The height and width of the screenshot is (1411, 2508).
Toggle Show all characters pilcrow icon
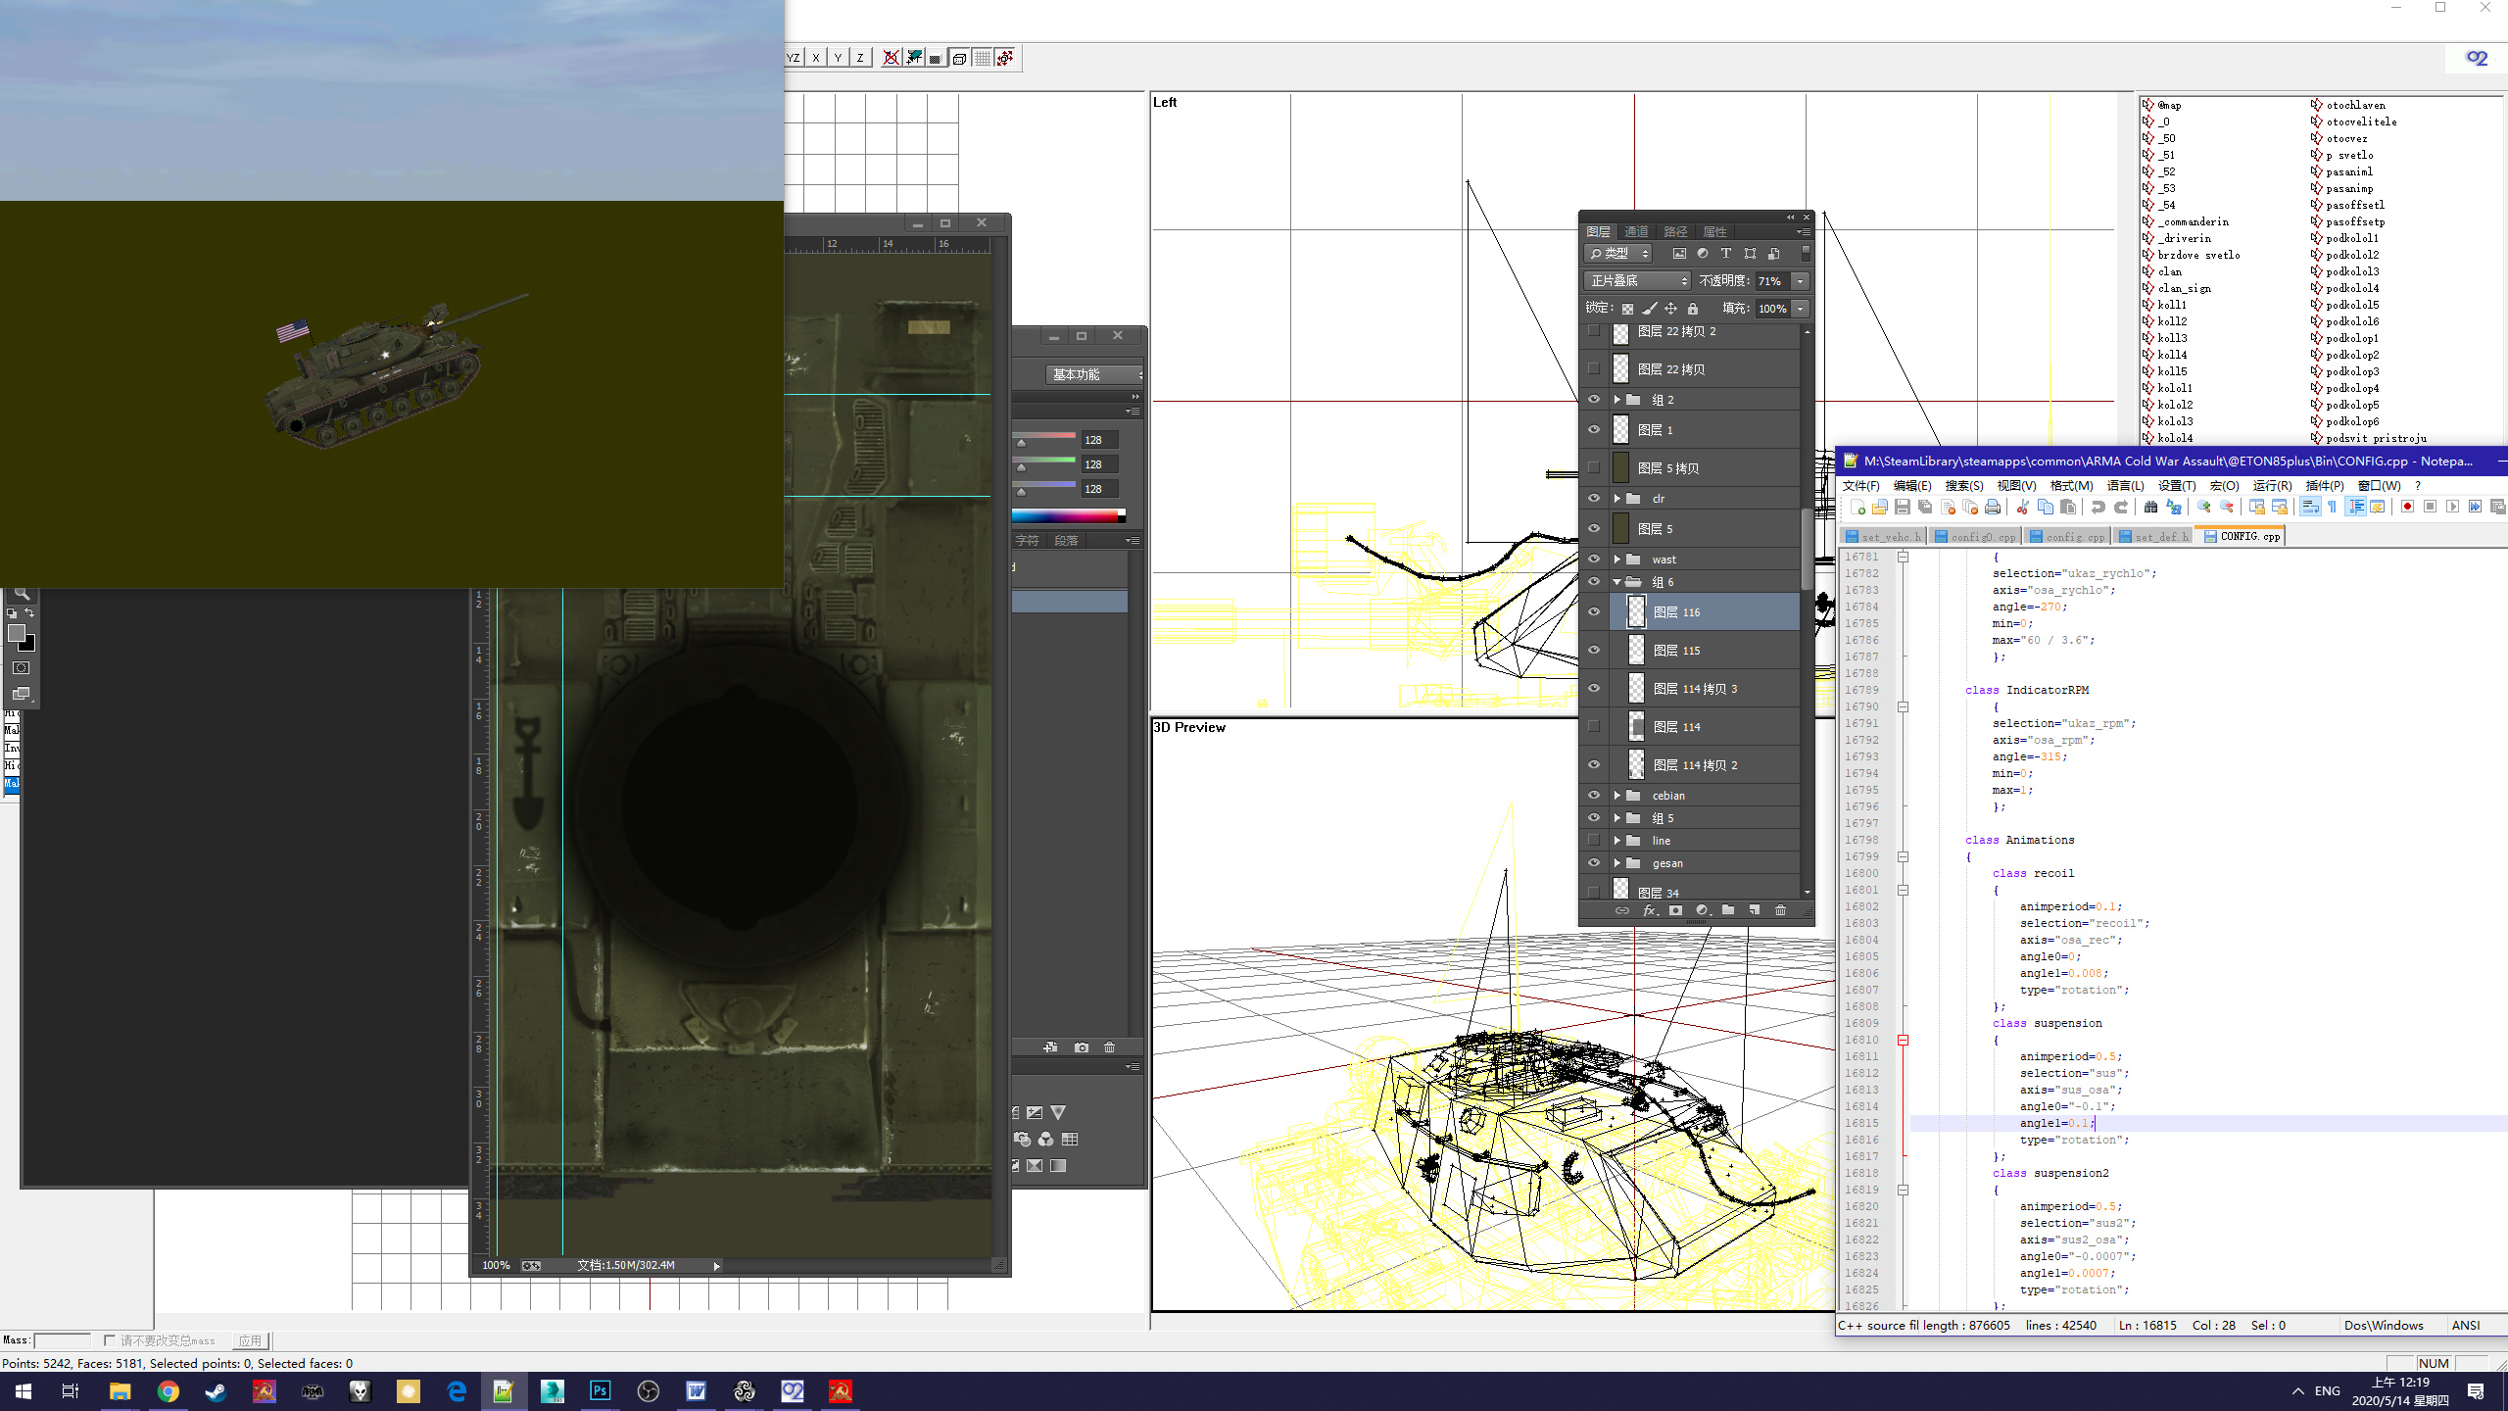click(2332, 507)
